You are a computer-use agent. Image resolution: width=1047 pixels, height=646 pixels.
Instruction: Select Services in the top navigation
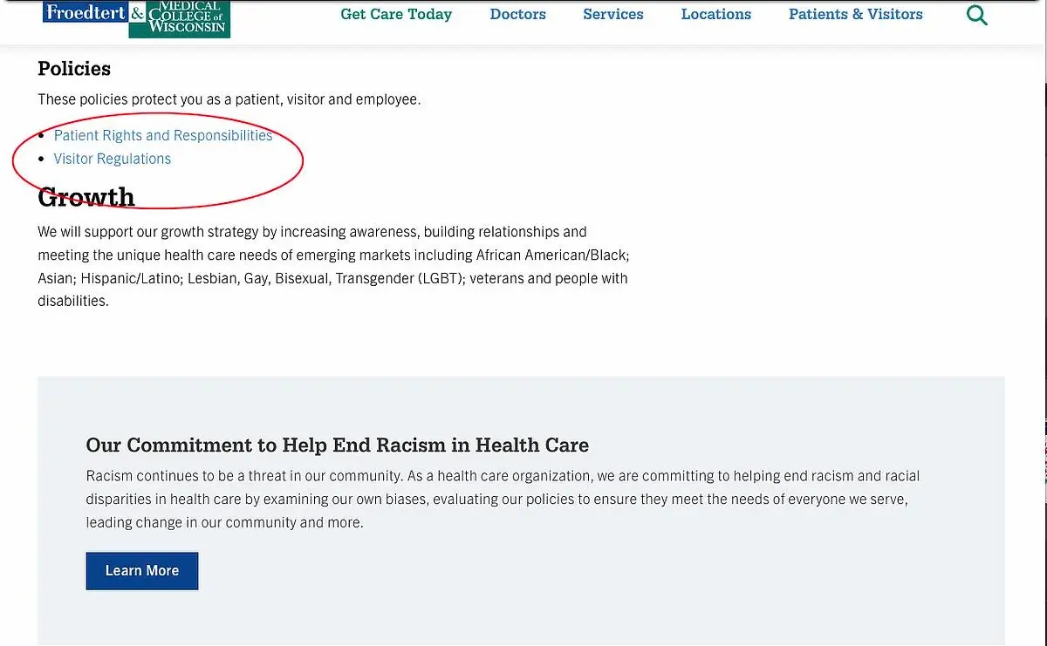613,14
